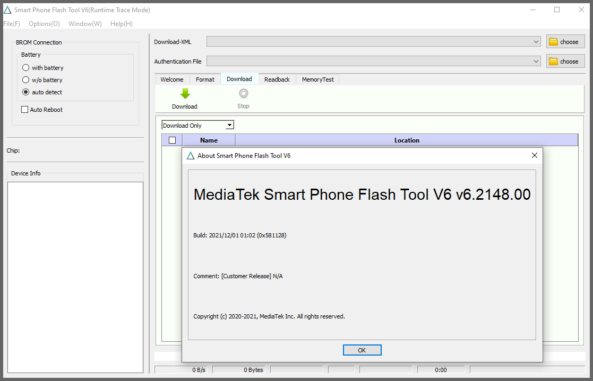Open the Download Only mode dropdown

pos(229,126)
